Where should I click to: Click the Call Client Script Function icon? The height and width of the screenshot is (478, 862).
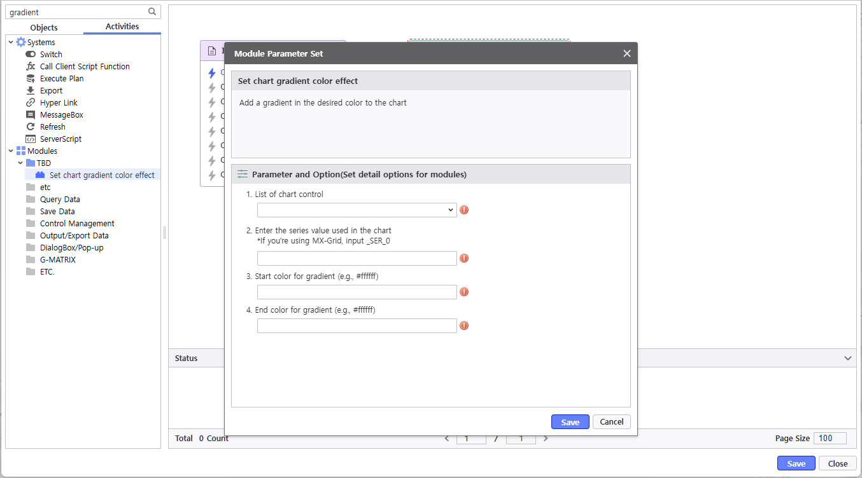31,67
